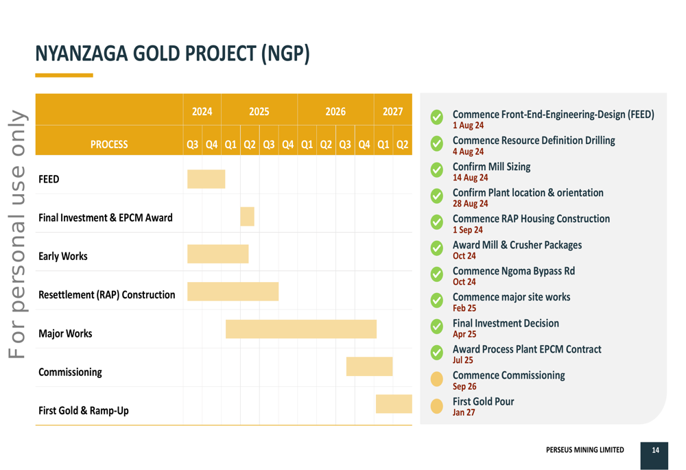
Task: Select the checkmark for Final Investment Decision
Action: coord(437,327)
